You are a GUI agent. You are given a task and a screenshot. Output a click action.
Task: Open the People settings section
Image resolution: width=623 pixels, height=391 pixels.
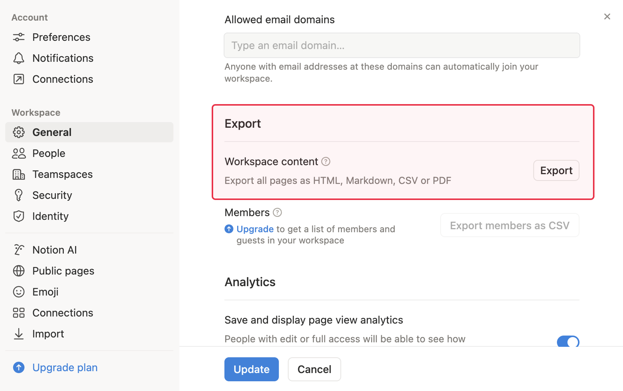48,153
